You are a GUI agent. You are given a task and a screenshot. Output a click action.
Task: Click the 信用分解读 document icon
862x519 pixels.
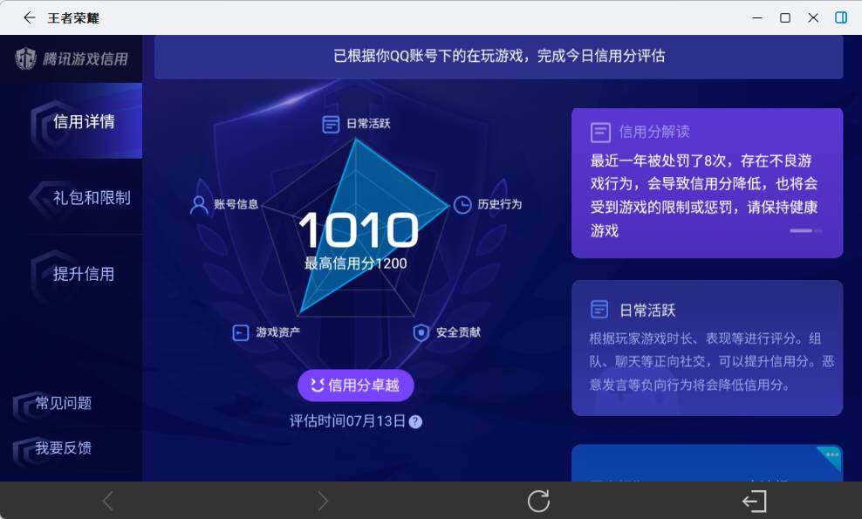click(x=600, y=133)
